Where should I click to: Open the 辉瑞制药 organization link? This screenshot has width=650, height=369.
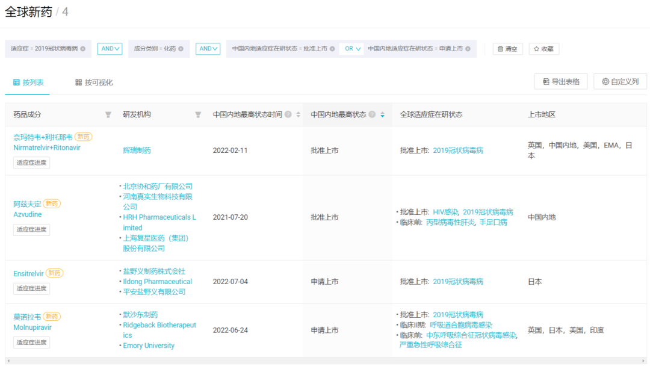click(x=137, y=150)
